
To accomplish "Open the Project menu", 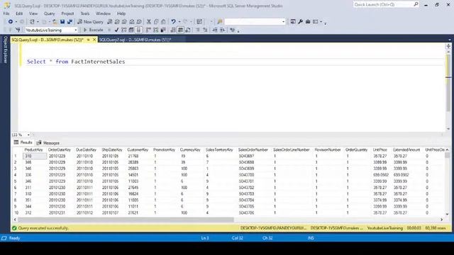I will pyautogui.click(x=67, y=13).
